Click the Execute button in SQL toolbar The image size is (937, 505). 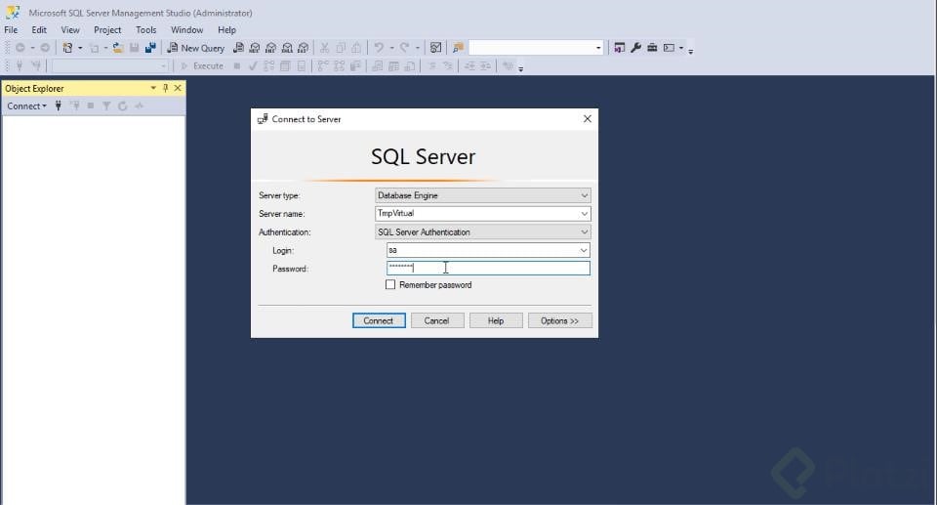[202, 65]
